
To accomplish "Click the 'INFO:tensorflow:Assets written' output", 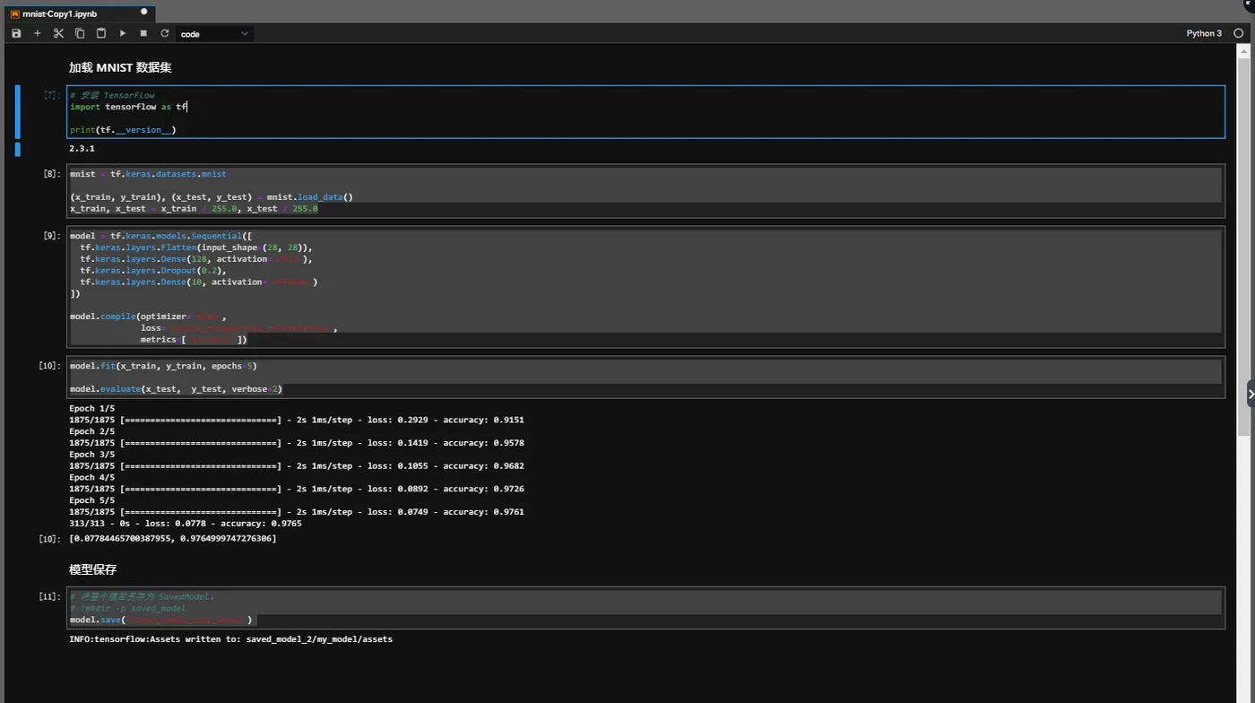I will [230, 639].
